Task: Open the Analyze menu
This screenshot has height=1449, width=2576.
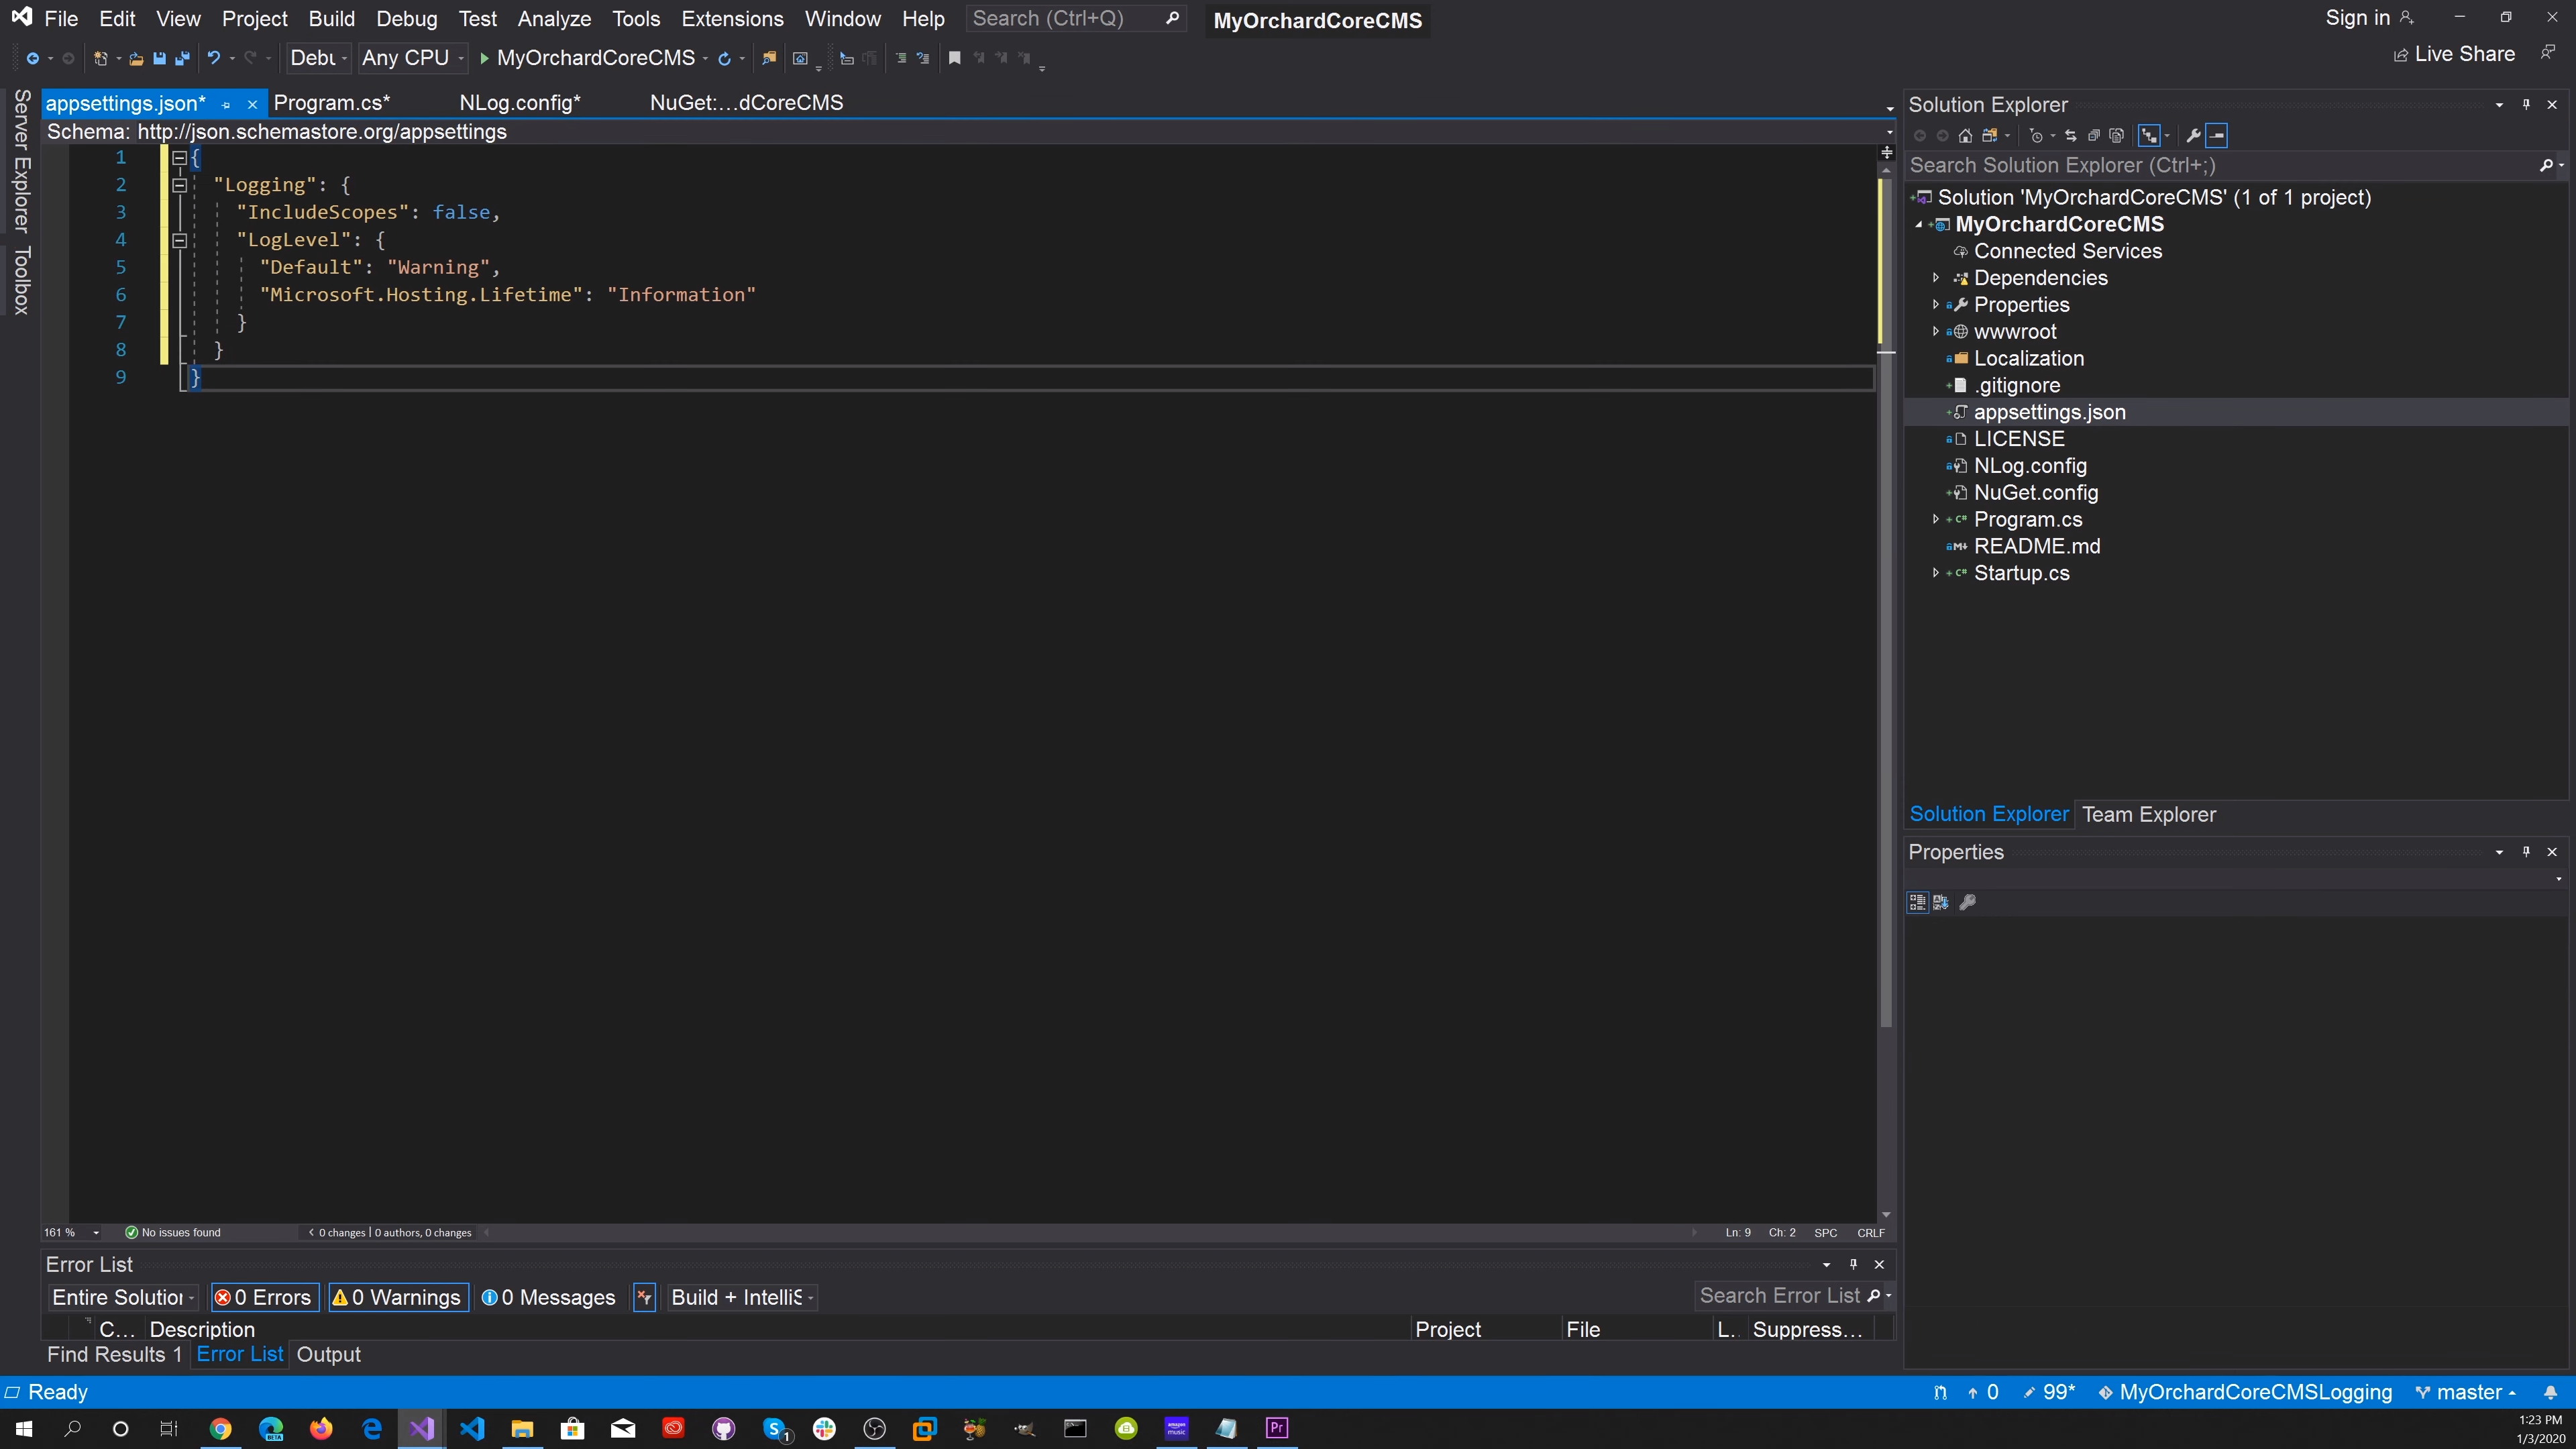Action: pyautogui.click(x=554, y=19)
